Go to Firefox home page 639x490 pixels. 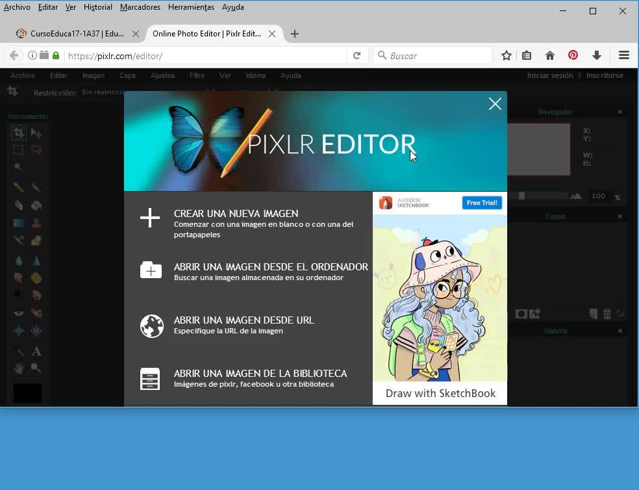point(550,56)
